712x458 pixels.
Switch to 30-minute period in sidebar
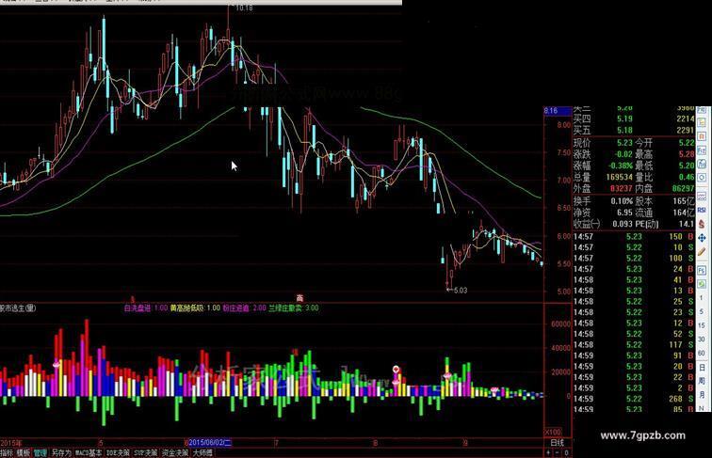(702, 340)
